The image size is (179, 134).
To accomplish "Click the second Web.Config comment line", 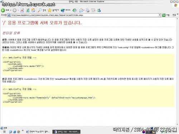I will pyautogui.click(x=19, y=89).
